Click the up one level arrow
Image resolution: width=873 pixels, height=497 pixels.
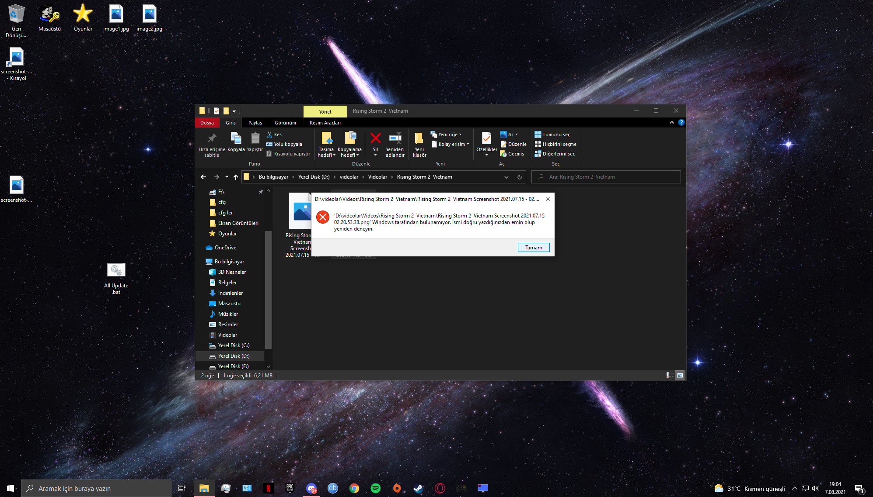(236, 177)
